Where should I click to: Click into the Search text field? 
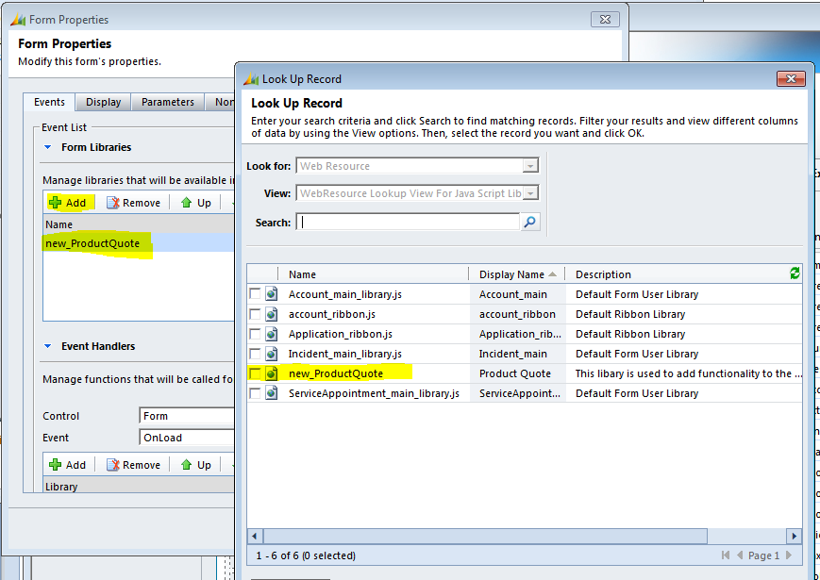tap(409, 223)
